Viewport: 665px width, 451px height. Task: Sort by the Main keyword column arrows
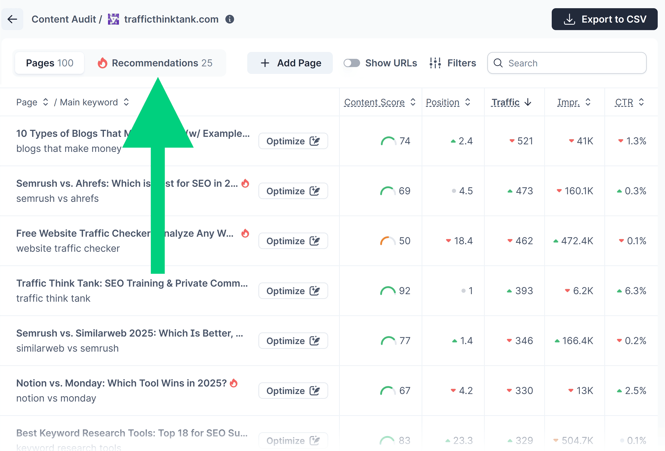click(x=126, y=102)
